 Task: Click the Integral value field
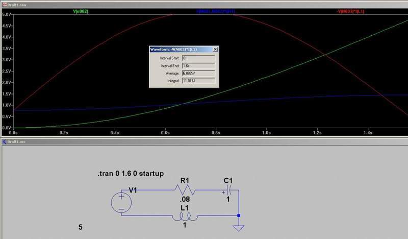(x=198, y=81)
